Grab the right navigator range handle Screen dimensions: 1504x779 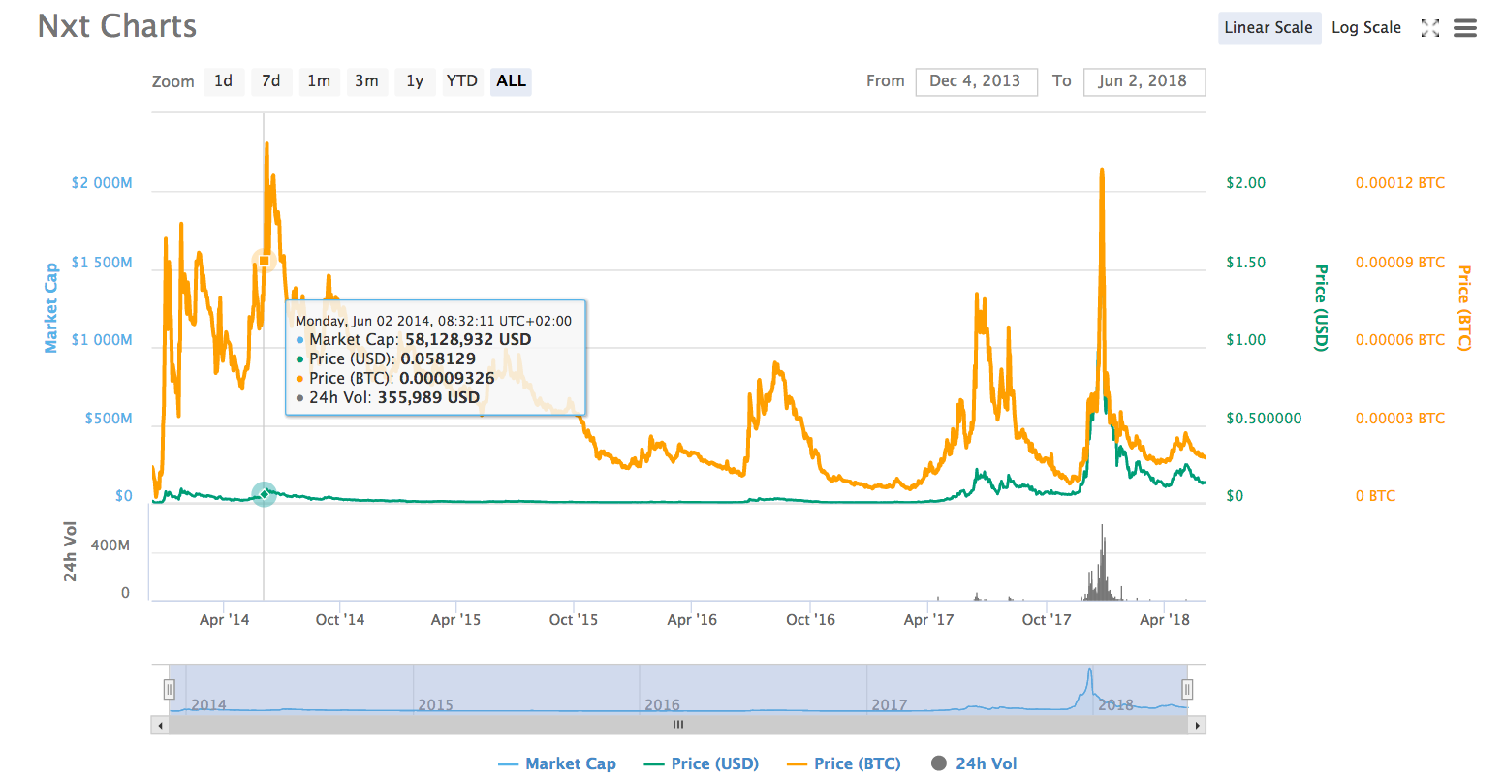(x=1187, y=689)
